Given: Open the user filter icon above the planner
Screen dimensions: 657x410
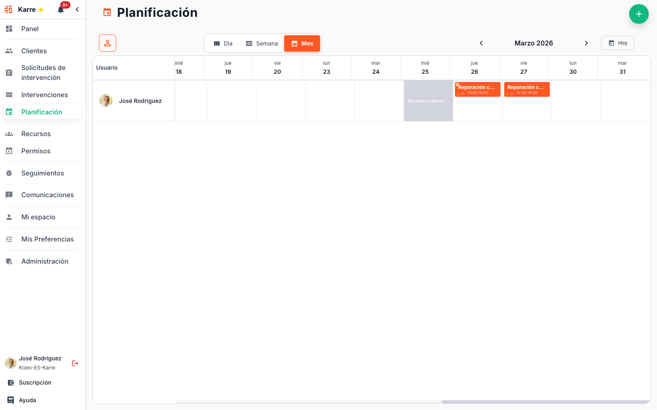Looking at the screenshot, I should [x=107, y=43].
